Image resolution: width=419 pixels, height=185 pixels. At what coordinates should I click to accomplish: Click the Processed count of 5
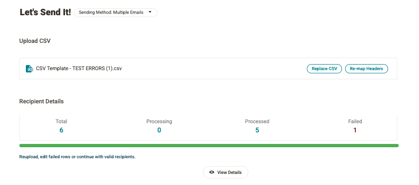coord(257,130)
